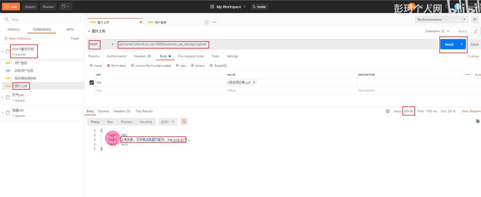The image size is (481, 197).
Task: Remove the attached pdf file with X
Action: click(254, 82)
